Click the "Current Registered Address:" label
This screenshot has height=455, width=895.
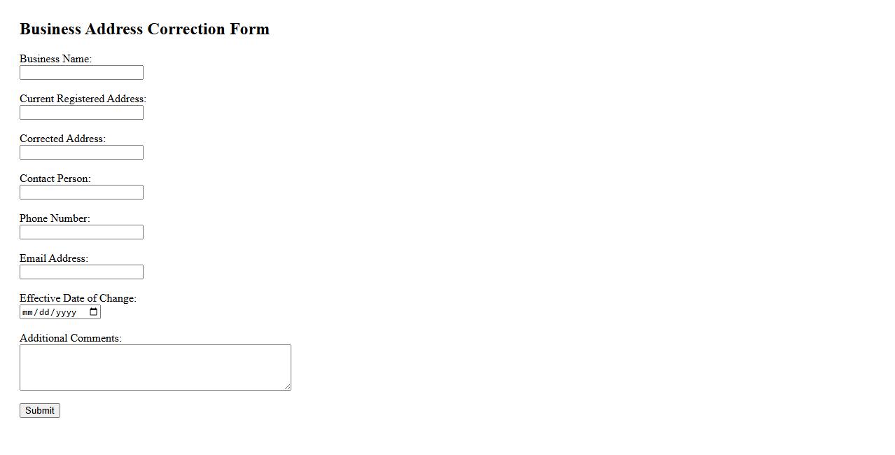[x=83, y=99]
